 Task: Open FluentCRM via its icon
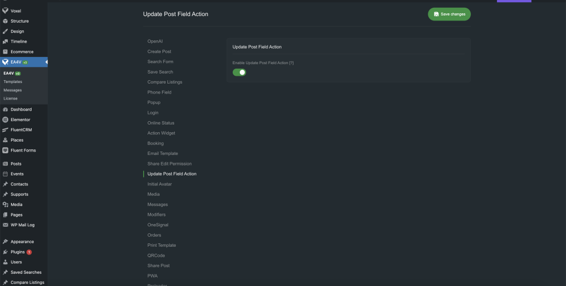pos(5,130)
